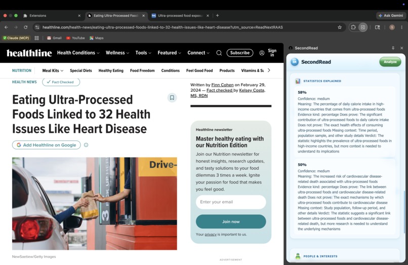Click the drive-through article image
Viewport: 408px width, 265px height.
tap(95, 204)
